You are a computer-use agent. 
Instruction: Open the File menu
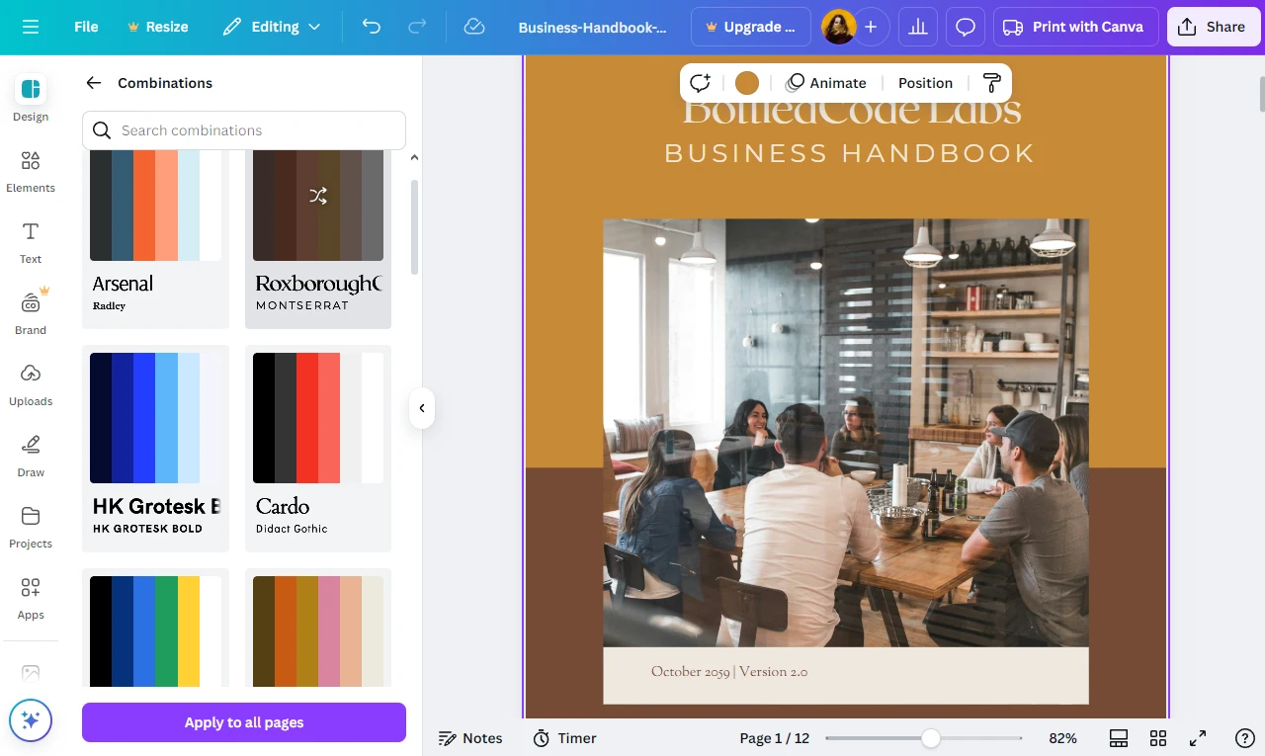click(86, 27)
